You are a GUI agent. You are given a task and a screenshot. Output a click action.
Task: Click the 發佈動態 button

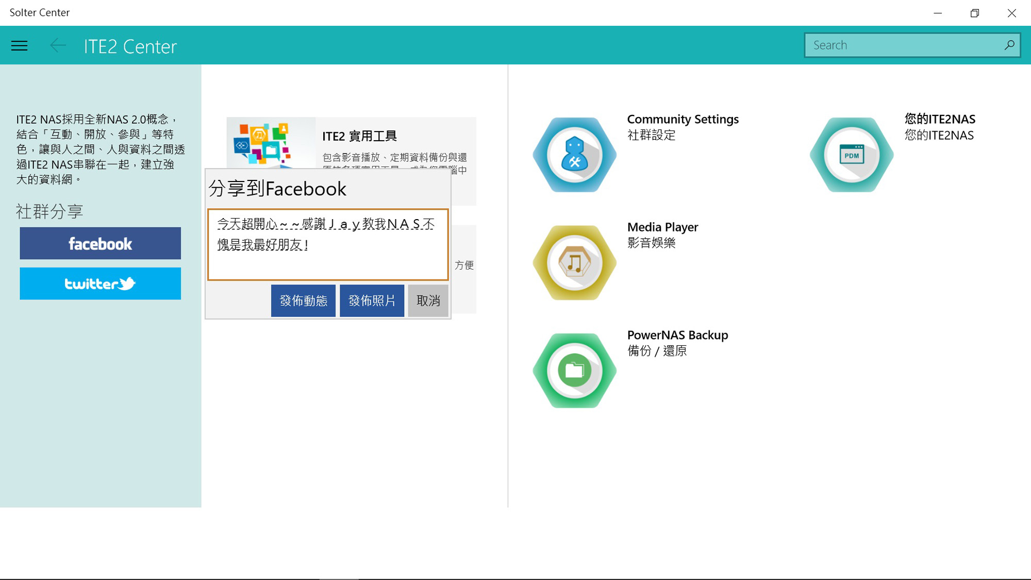pos(303,301)
